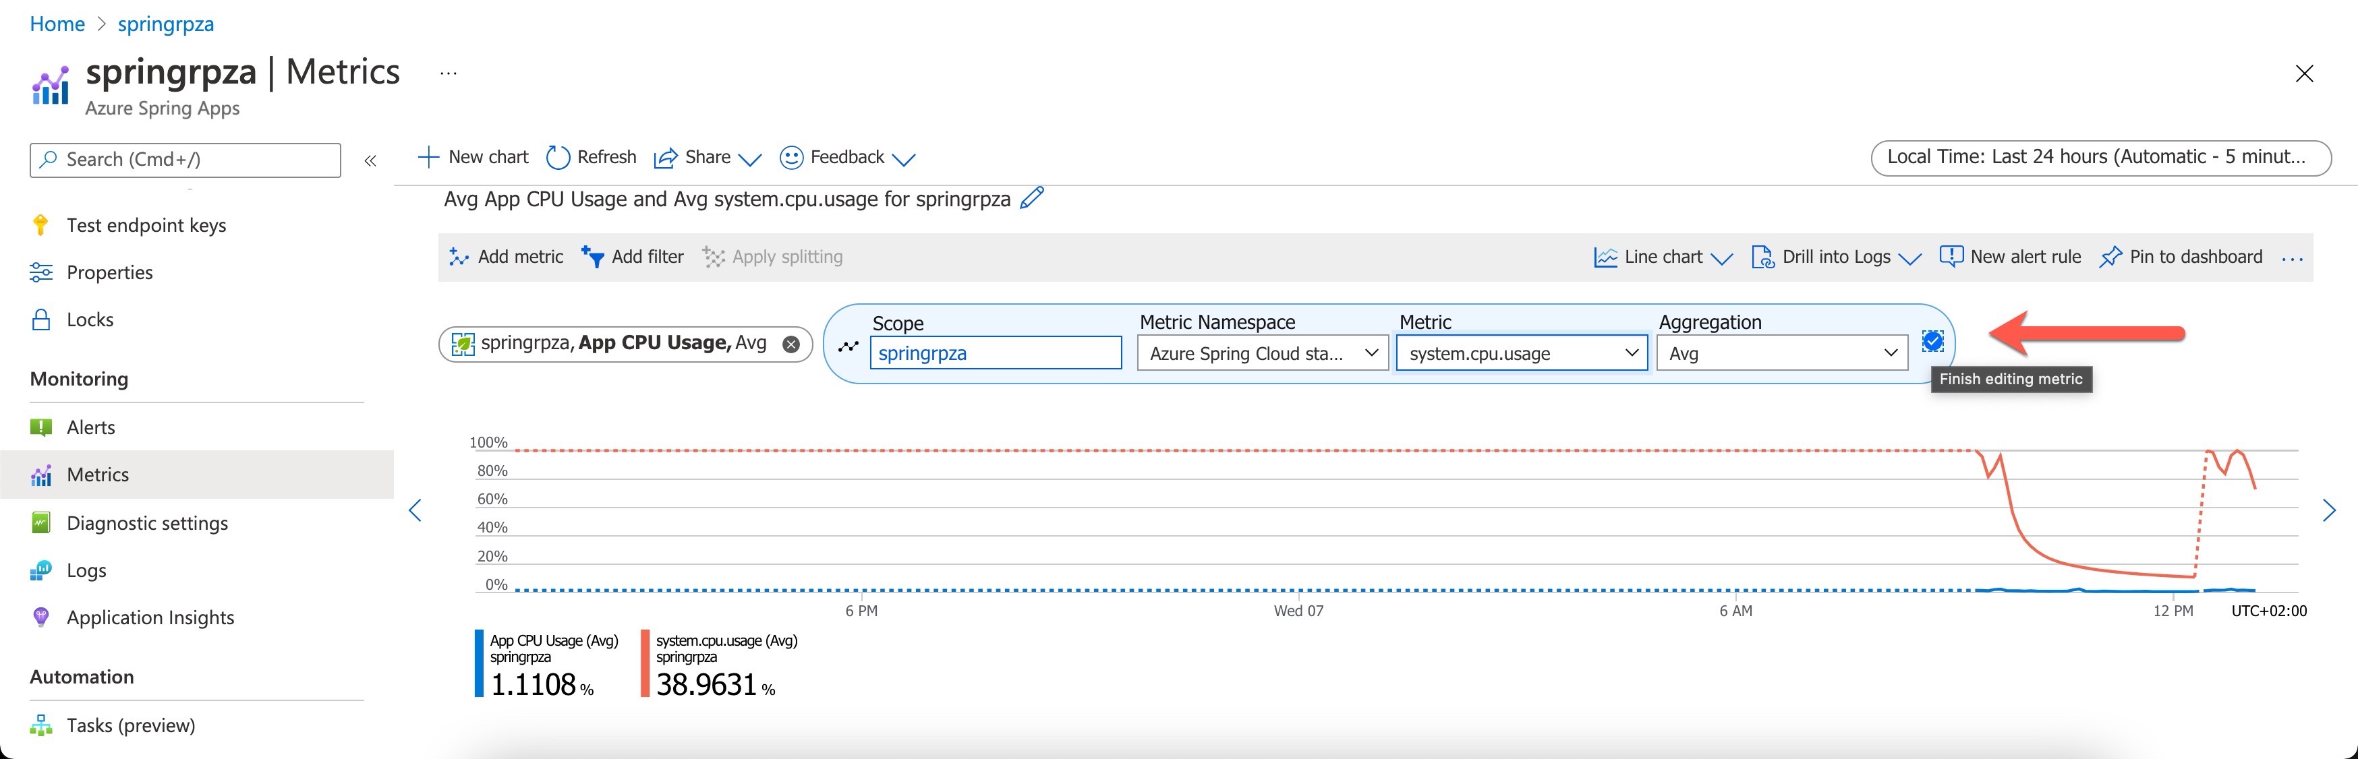The height and width of the screenshot is (759, 2358).
Task: Open the Local Time range selector
Action: click(x=2100, y=157)
